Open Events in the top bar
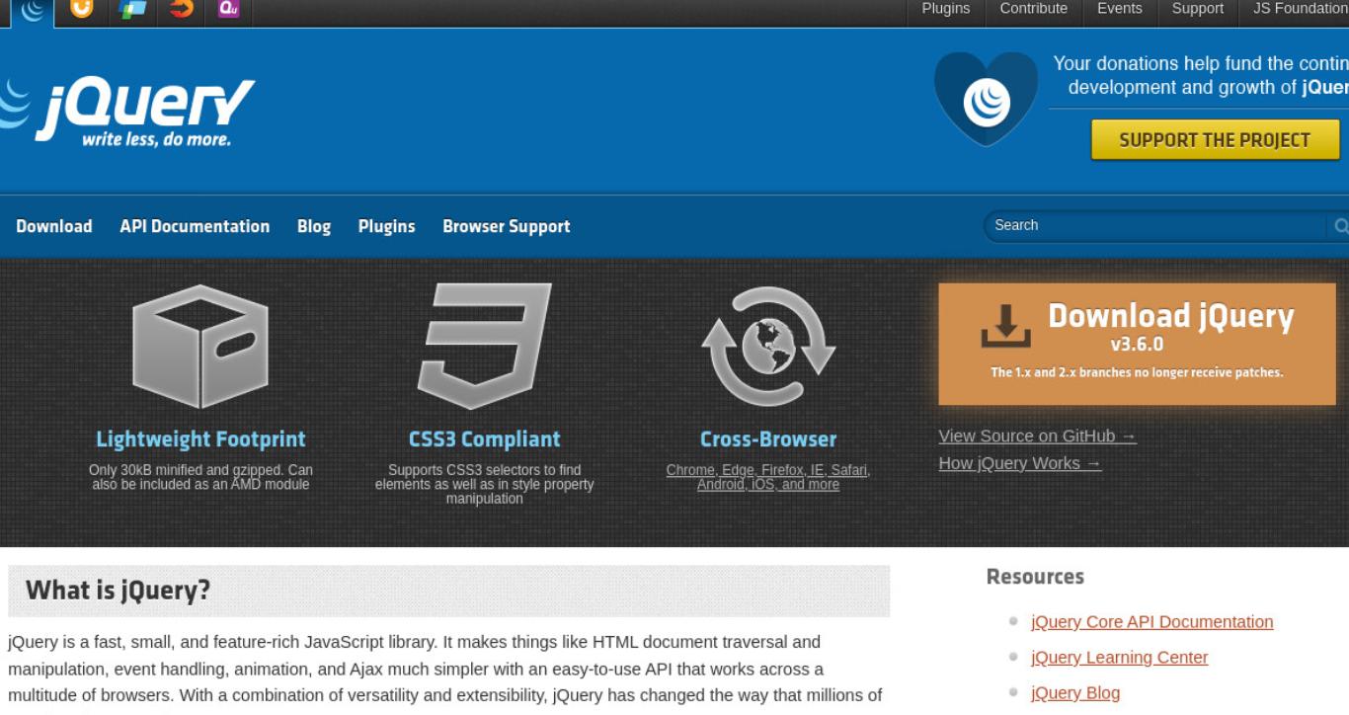This screenshot has width=1349, height=715. (1119, 9)
